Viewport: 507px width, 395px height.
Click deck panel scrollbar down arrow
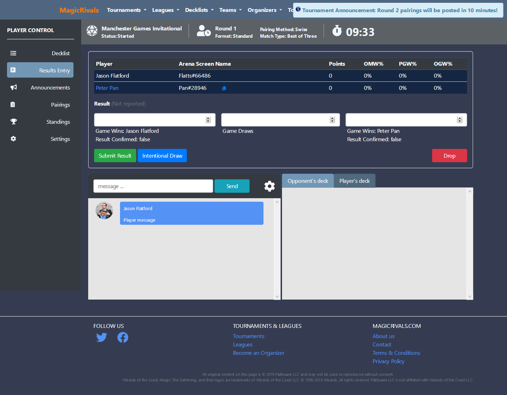tap(470, 297)
